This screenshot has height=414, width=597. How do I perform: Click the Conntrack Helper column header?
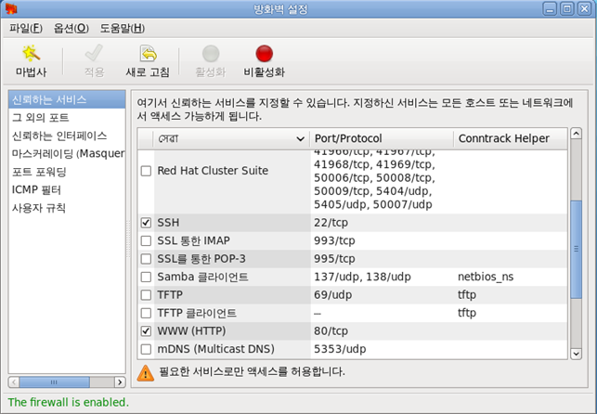point(511,138)
